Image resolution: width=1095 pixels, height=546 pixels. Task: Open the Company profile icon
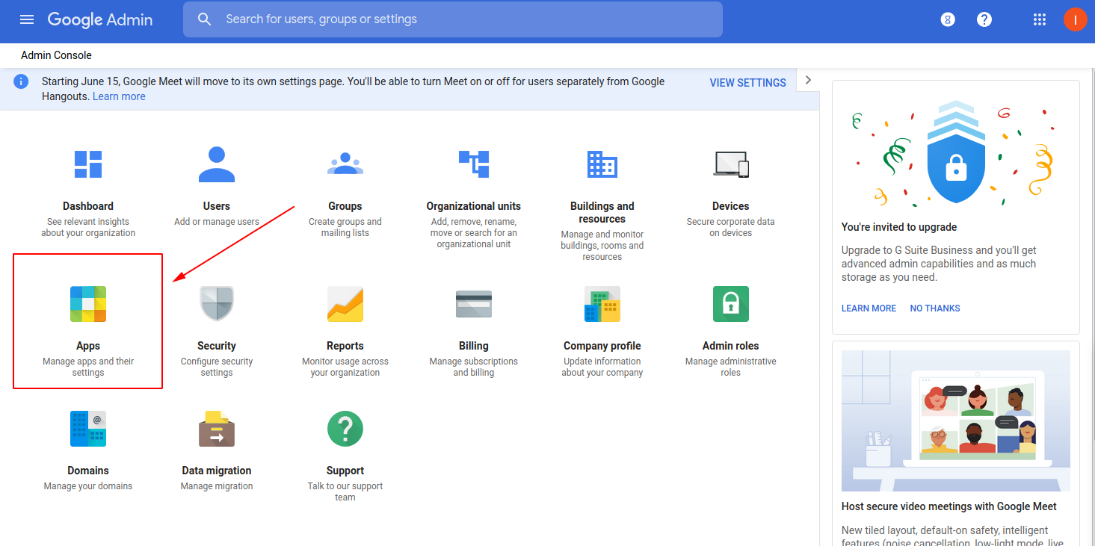[x=602, y=304]
